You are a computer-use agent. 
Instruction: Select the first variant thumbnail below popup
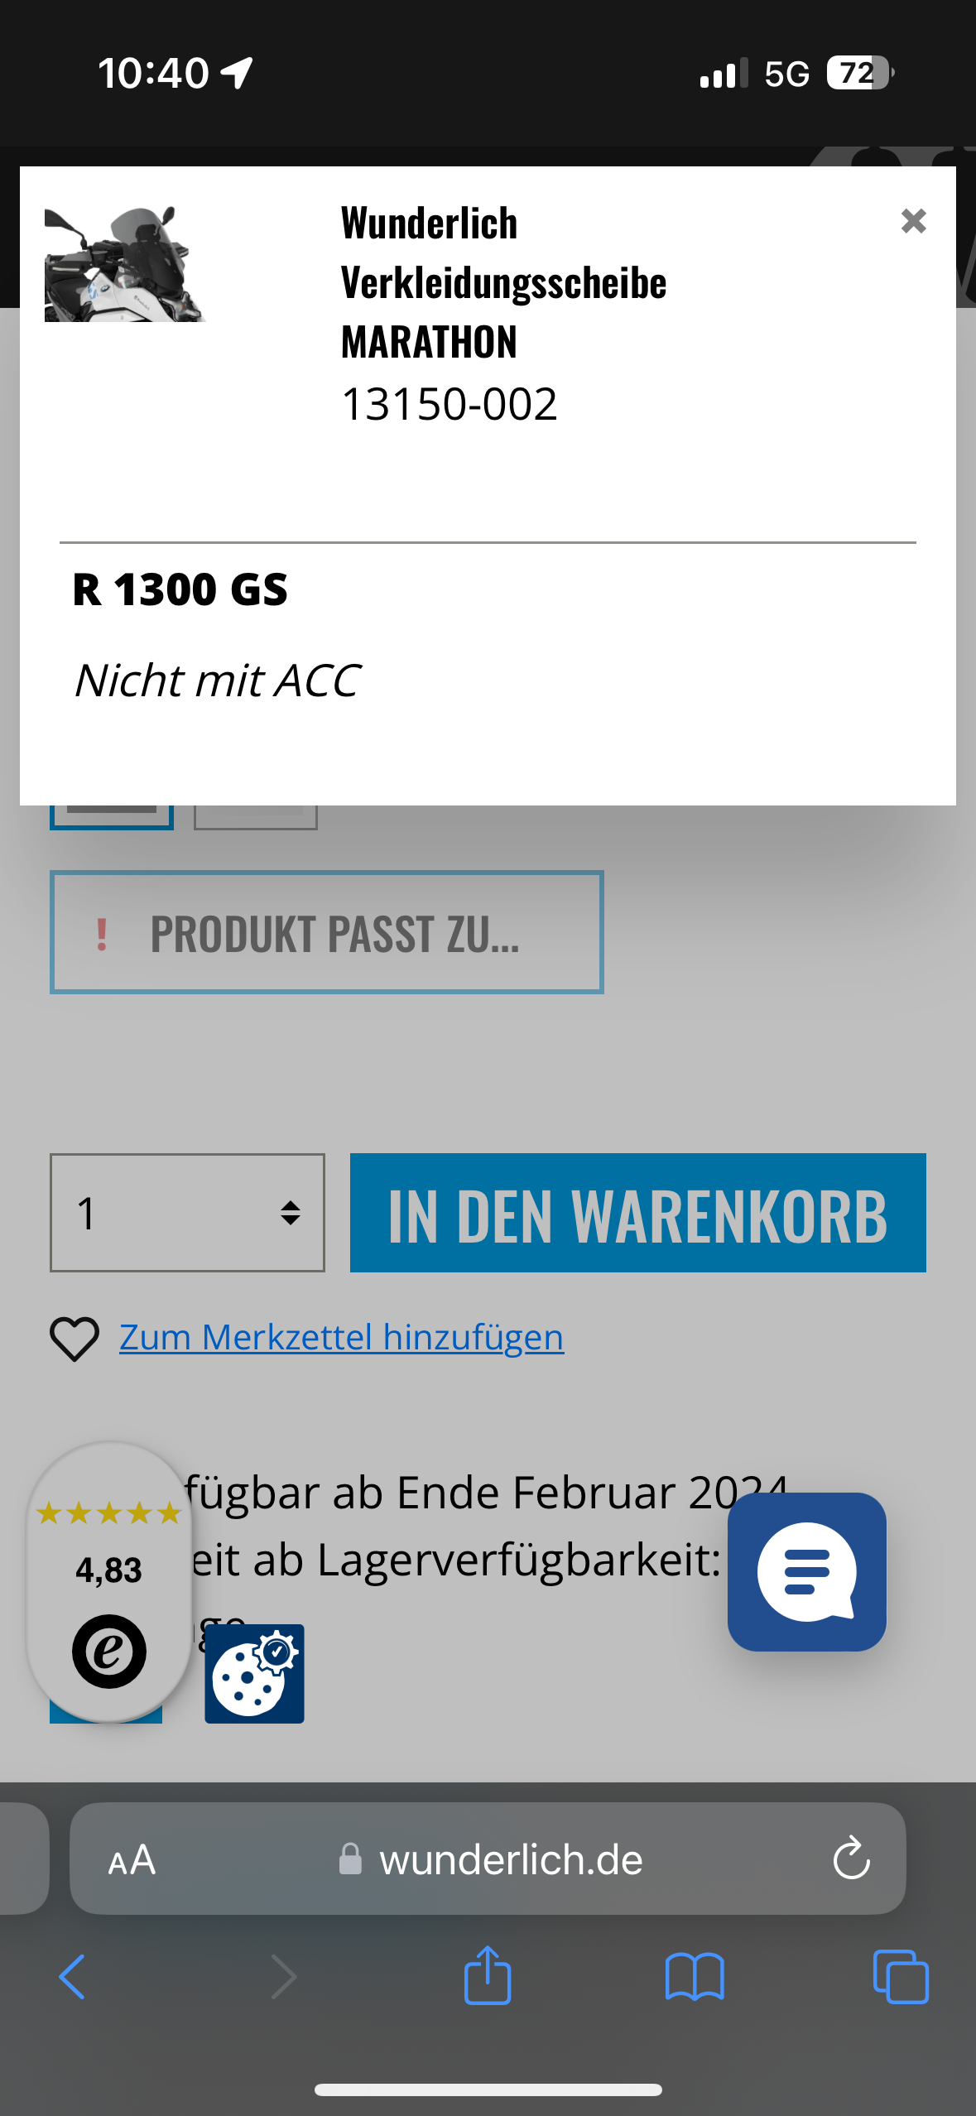coord(112,816)
